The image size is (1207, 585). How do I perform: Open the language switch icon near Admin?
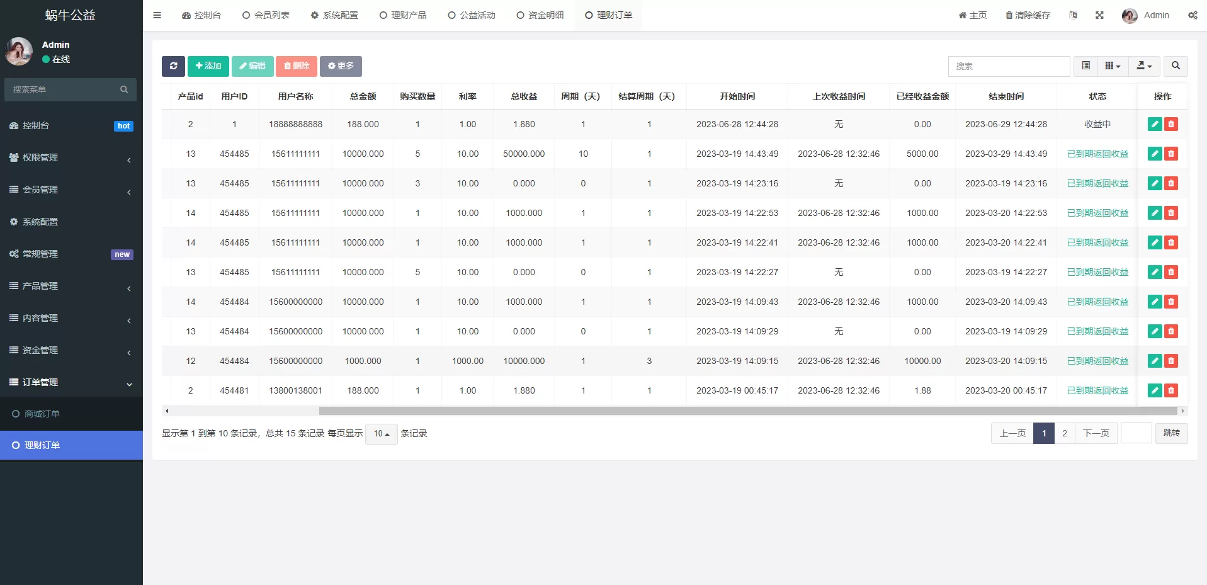pos(1074,15)
